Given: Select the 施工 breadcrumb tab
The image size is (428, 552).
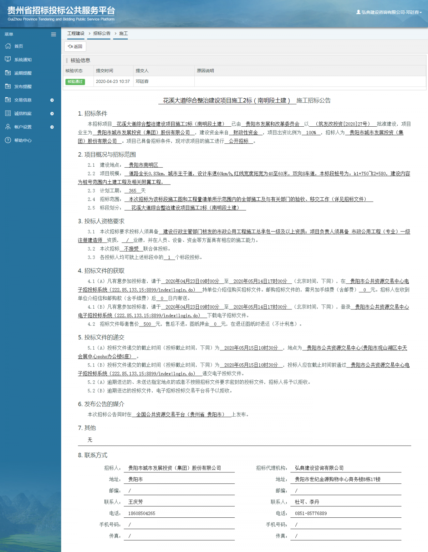Looking at the screenshot, I should click(x=123, y=34).
